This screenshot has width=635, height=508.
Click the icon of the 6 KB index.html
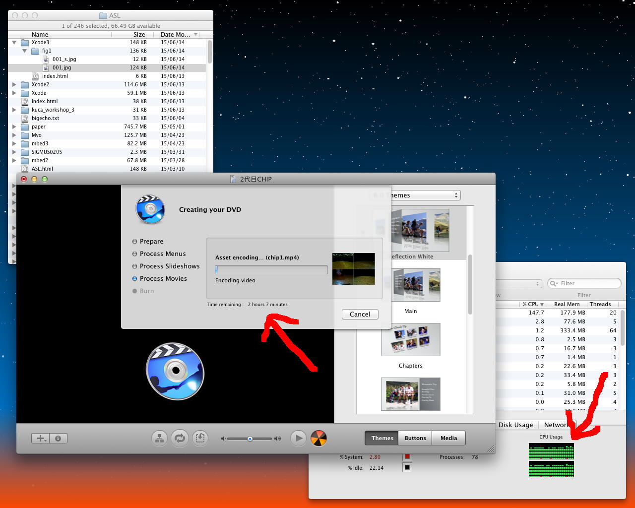click(x=35, y=76)
